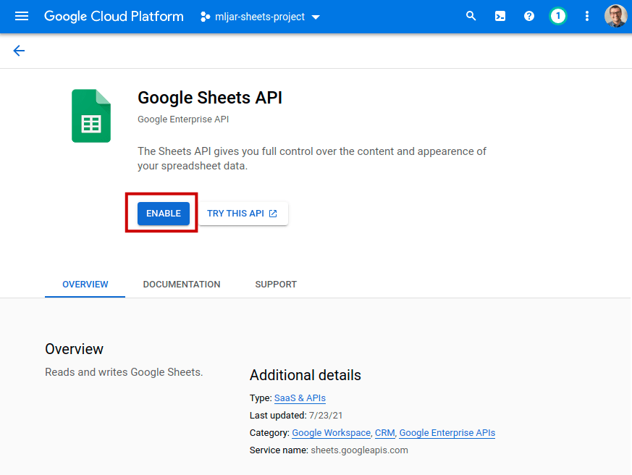View notifications via the badge icon

pos(557,15)
